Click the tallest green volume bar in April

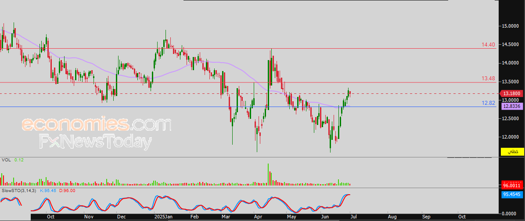269,174
